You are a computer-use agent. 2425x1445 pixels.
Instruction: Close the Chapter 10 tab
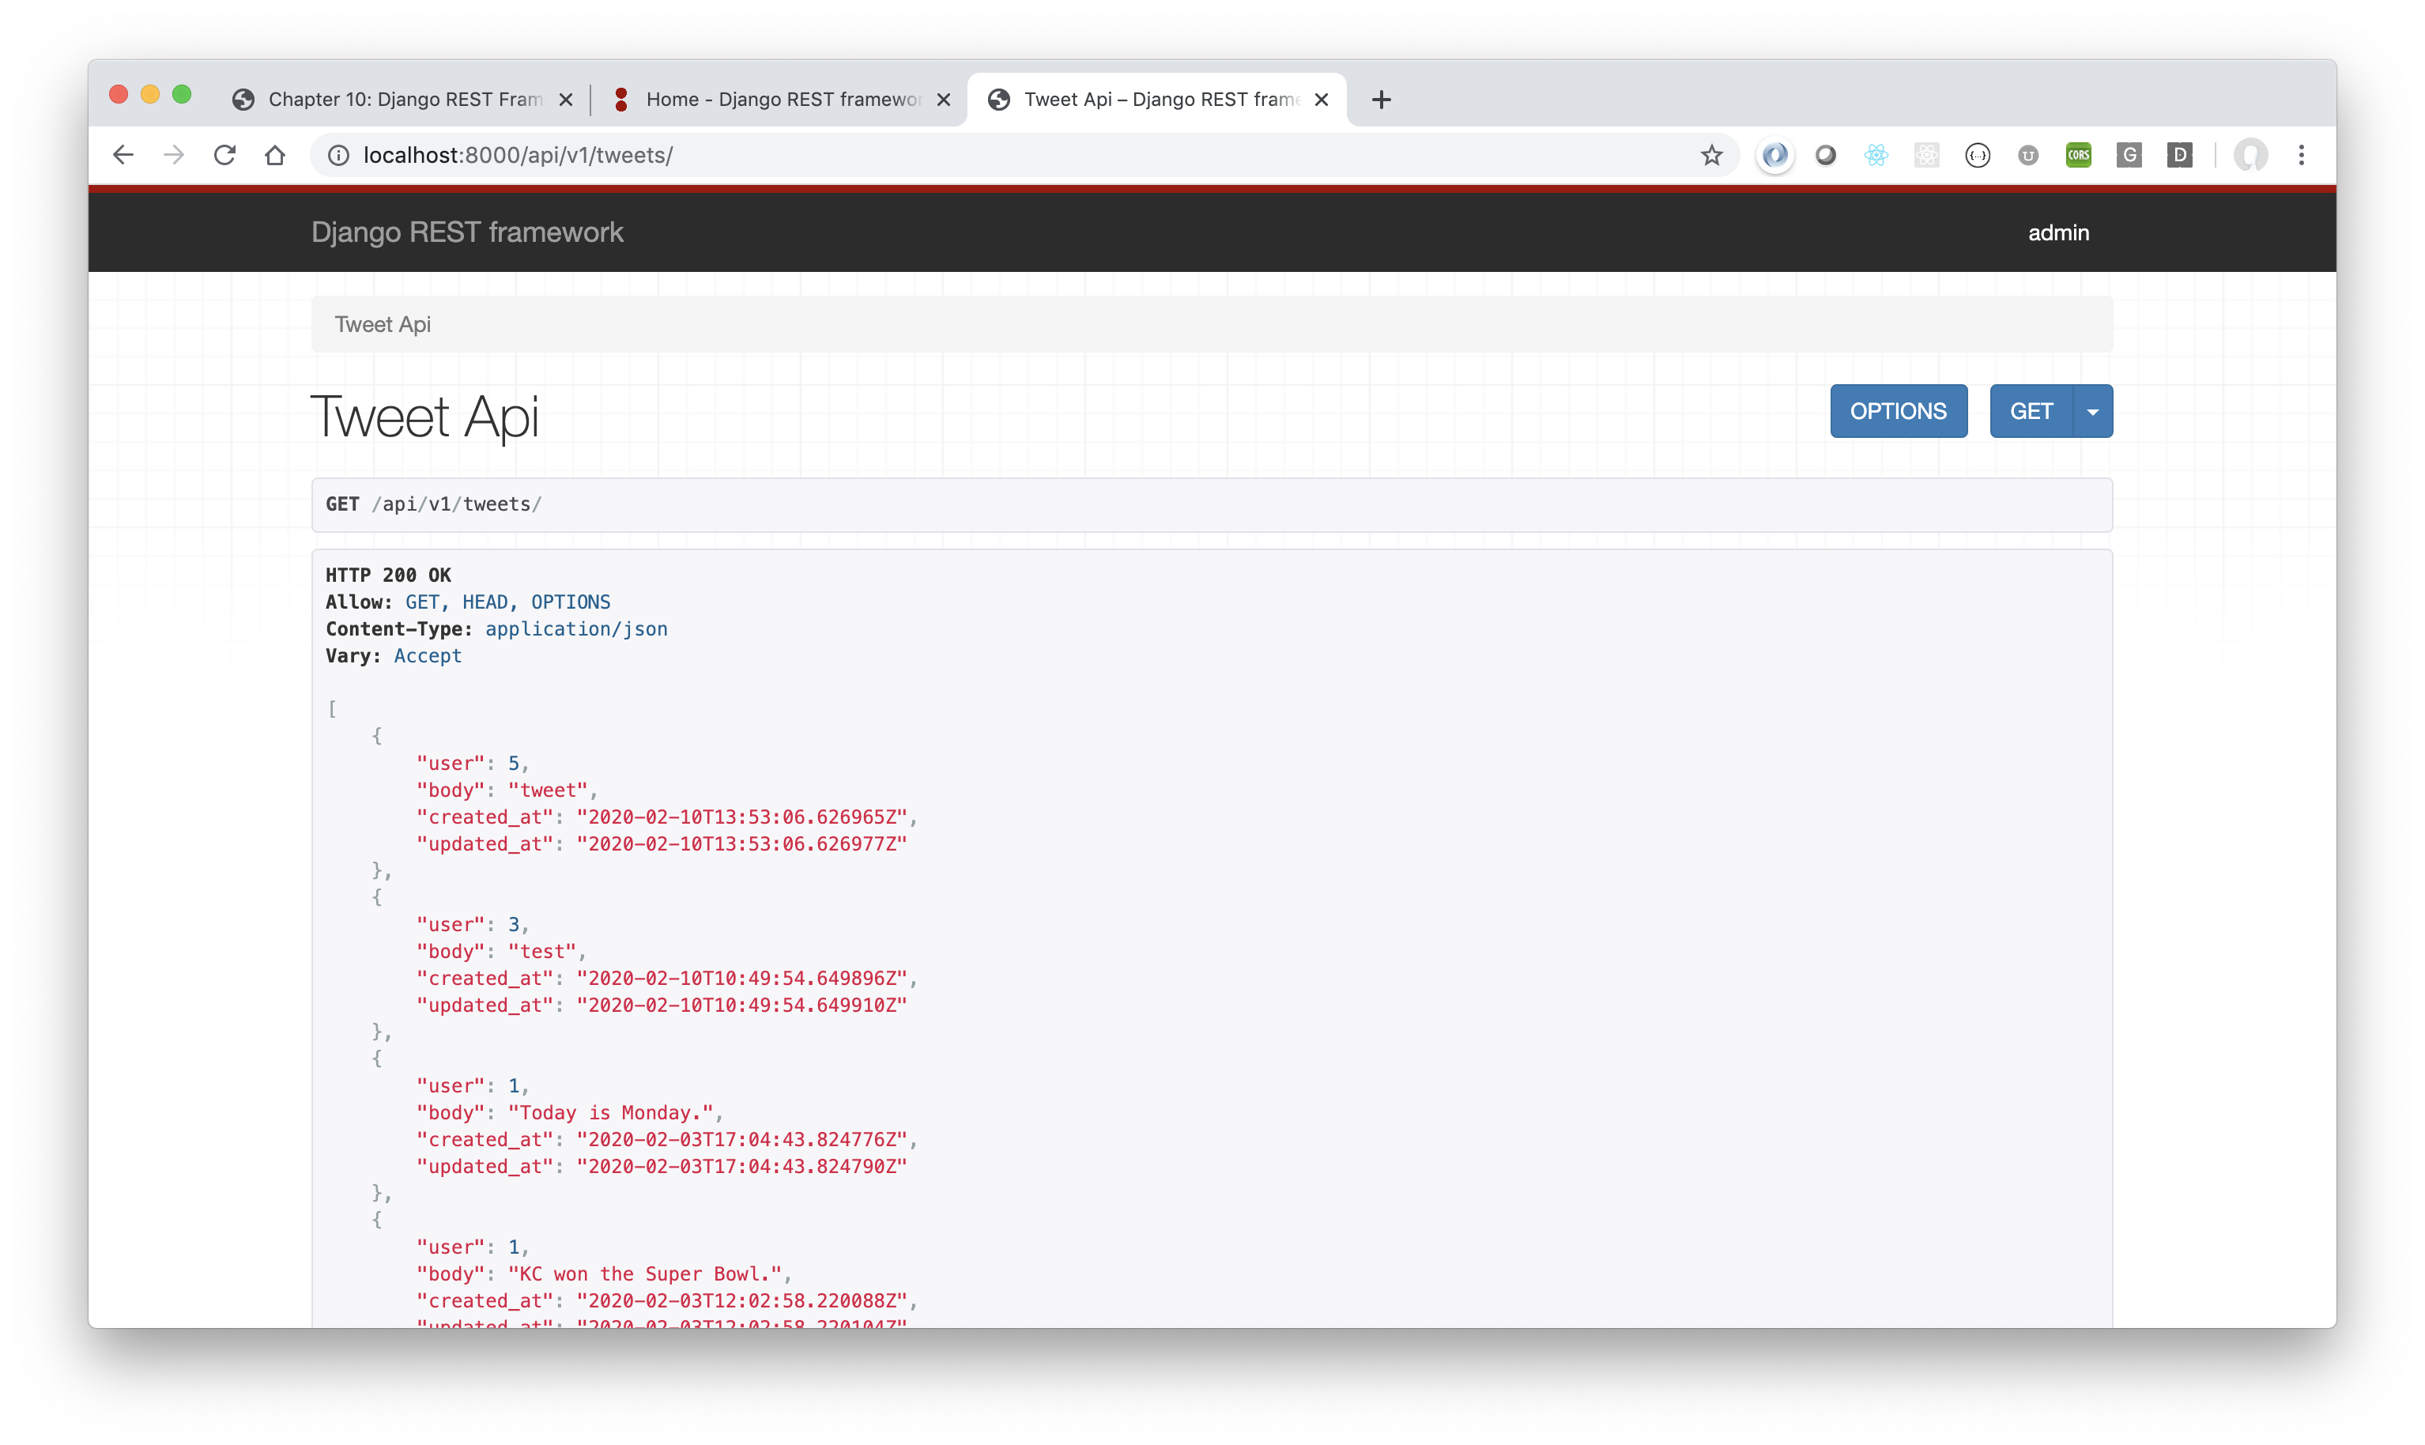[x=566, y=100]
